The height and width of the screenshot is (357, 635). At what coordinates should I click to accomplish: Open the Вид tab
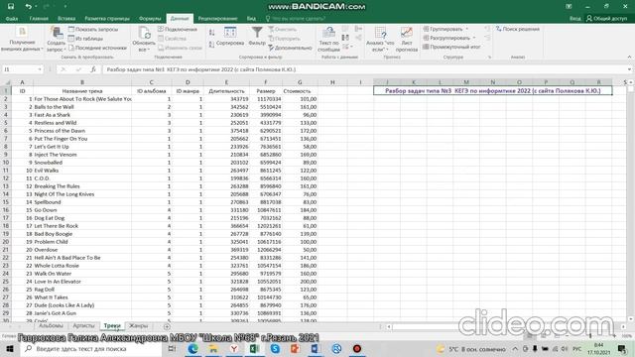251,19
